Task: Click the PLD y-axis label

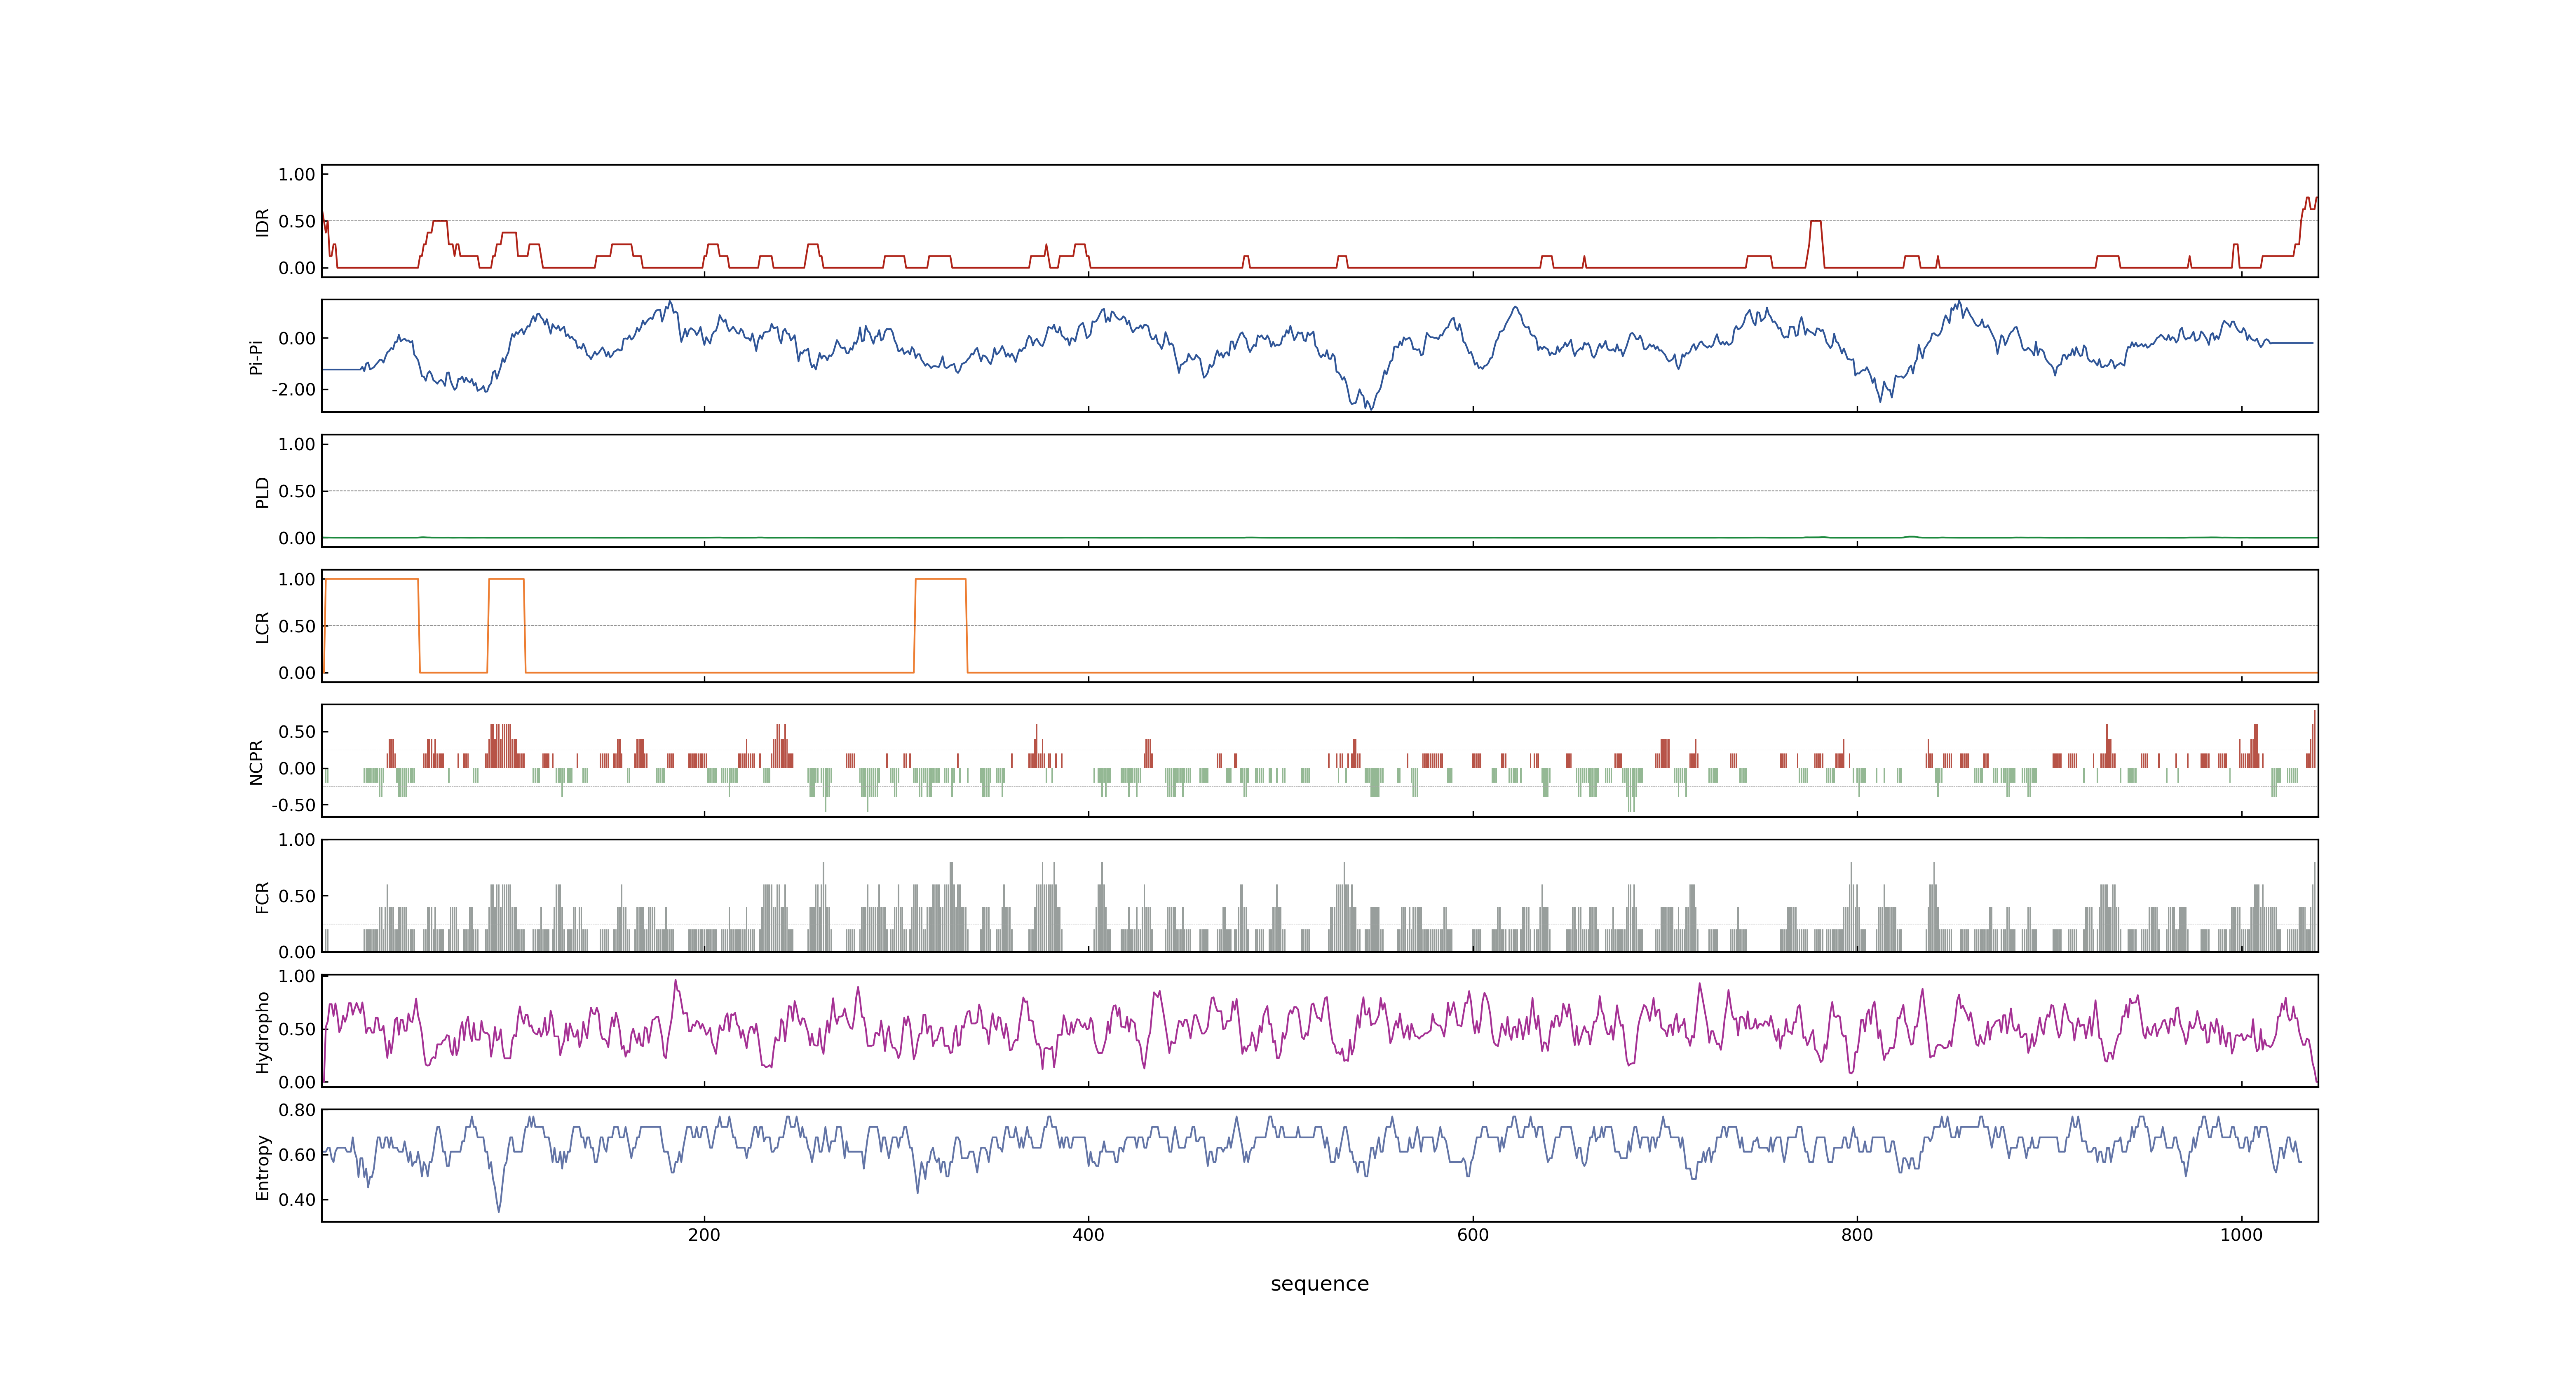Action: [262, 491]
